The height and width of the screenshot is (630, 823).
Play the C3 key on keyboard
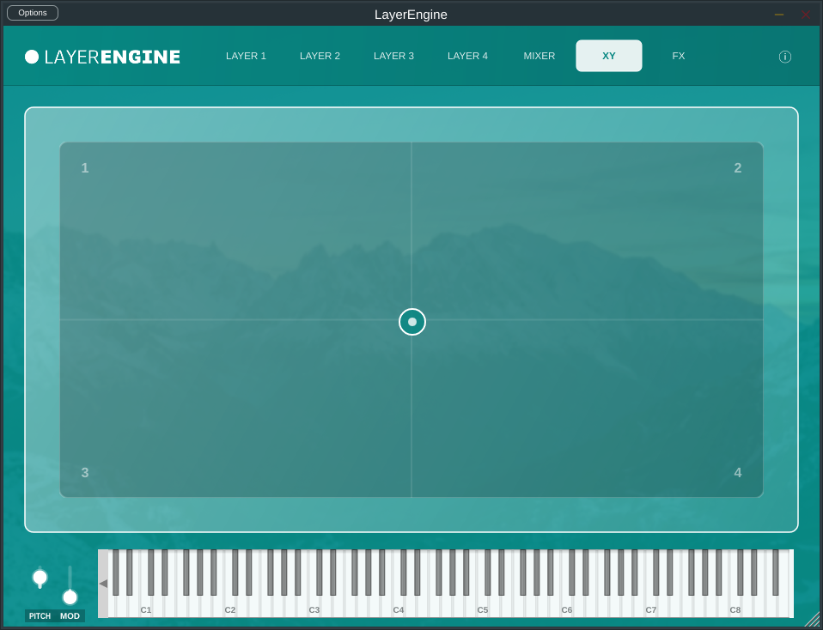tap(314, 608)
